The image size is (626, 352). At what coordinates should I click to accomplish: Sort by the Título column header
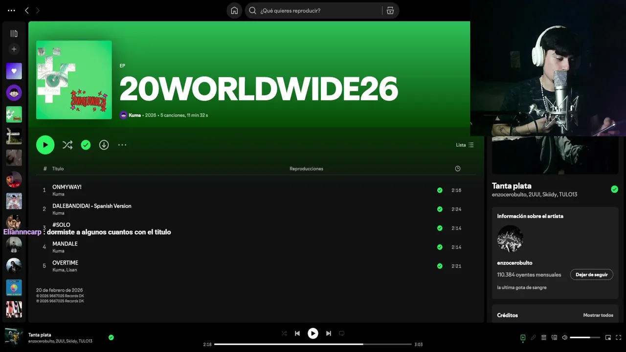click(x=58, y=169)
